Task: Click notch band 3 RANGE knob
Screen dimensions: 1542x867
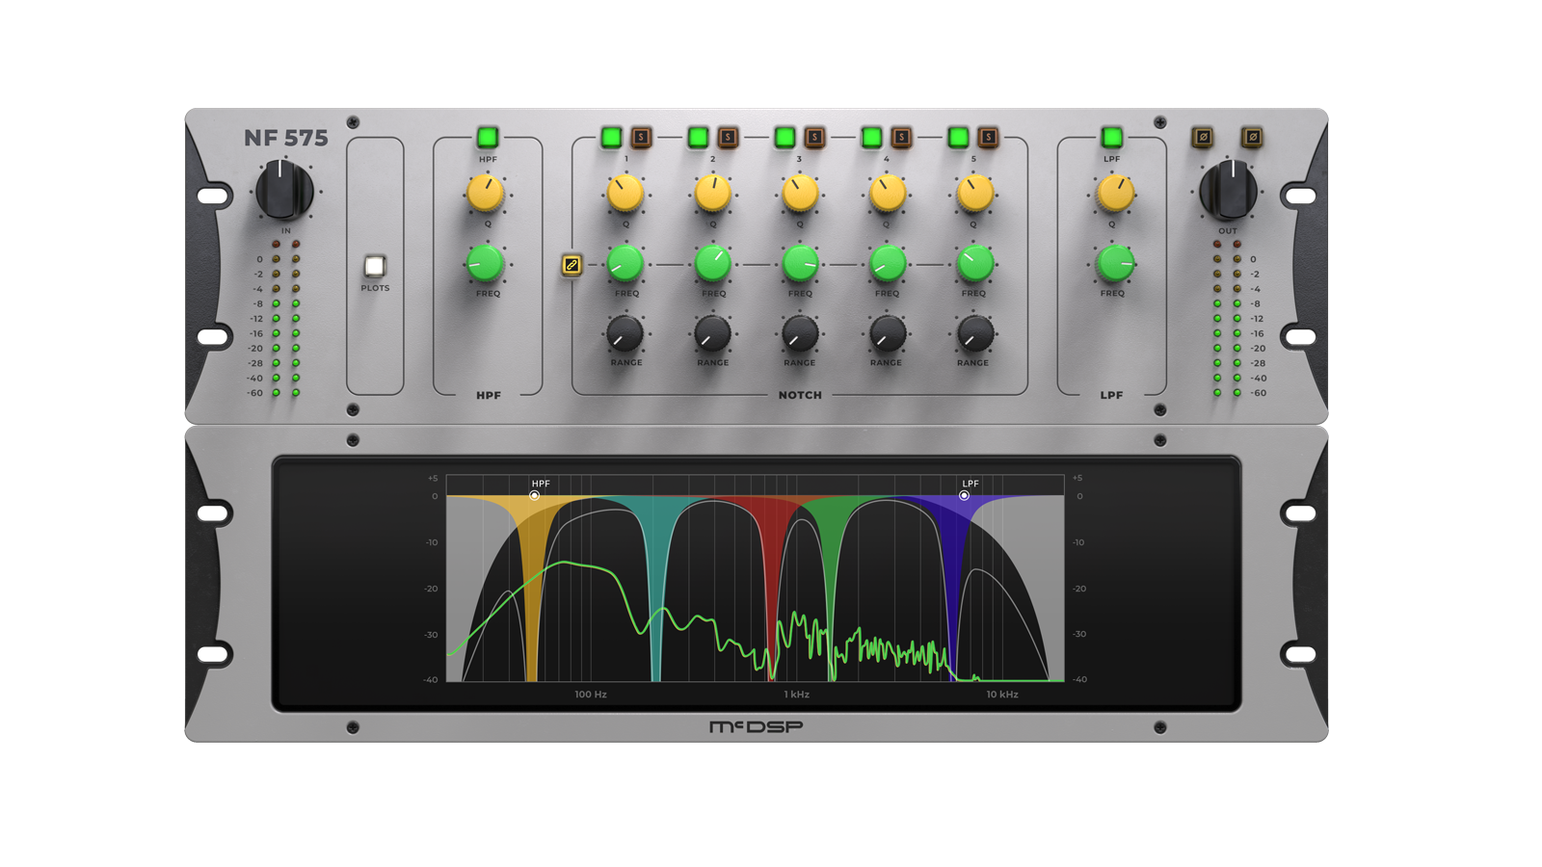Action: [x=799, y=334]
